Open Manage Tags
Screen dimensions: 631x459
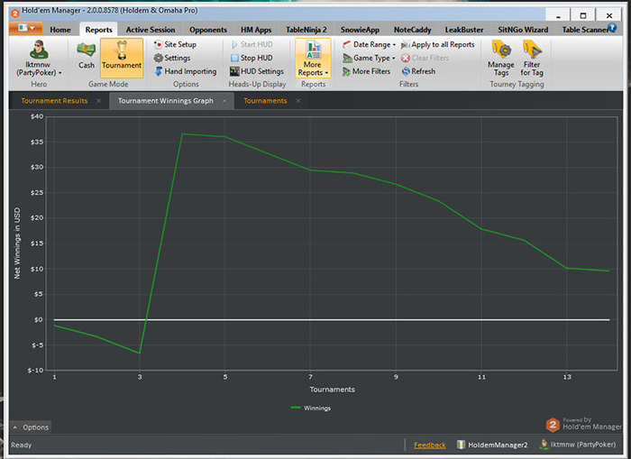[501, 59]
